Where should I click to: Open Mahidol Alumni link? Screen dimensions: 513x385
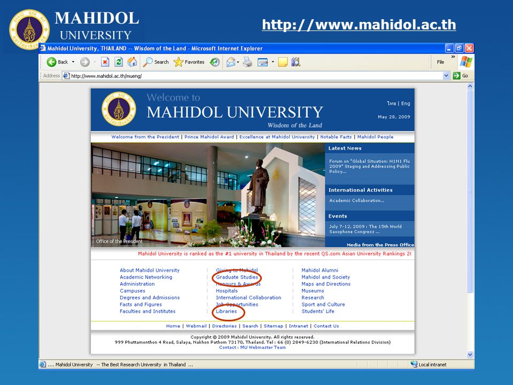click(x=320, y=270)
